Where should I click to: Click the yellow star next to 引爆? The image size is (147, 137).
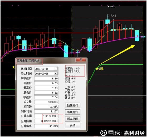(x=97, y=69)
